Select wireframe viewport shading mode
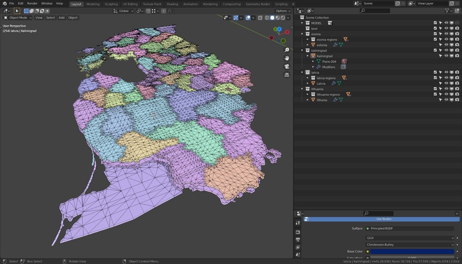462x264 pixels. [x=267, y=18]
